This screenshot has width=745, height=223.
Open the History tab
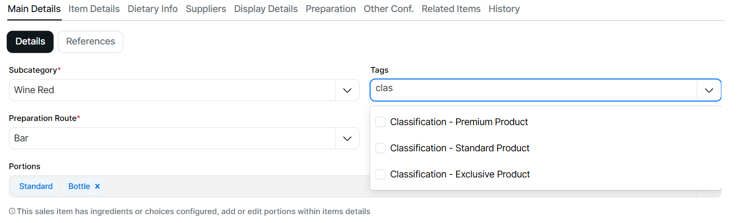504,9
